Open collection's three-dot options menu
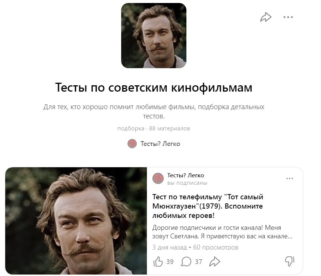Viewport: 321px width, 276px height. coord(288,17)
